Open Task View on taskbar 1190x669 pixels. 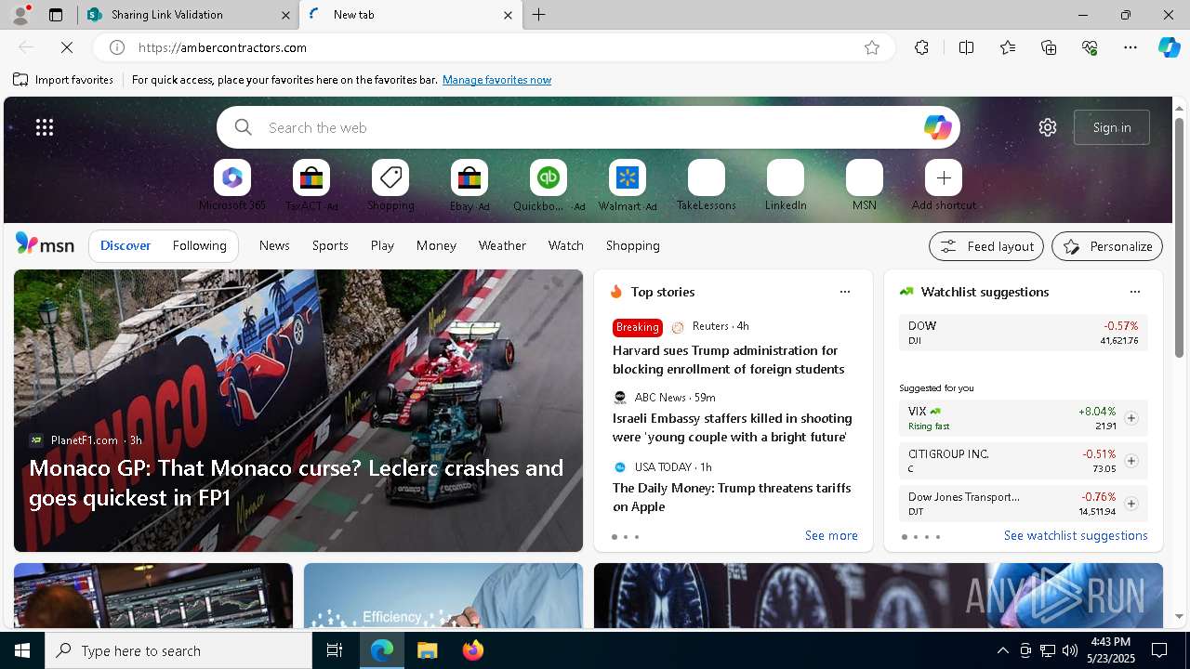tap(335, 650)
